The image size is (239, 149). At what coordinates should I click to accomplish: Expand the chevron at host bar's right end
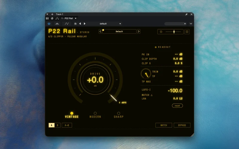coord(191,24)
